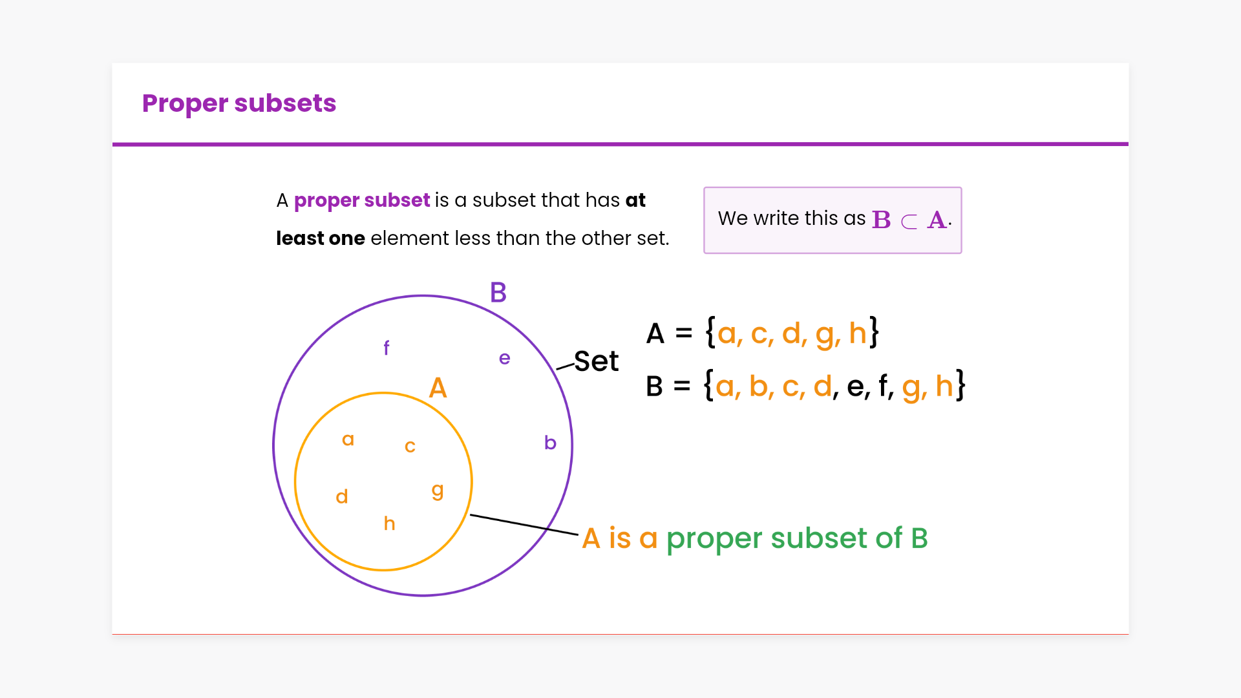Click the purple B label above the outer circle
Screen dimensions: 1241x698
[498, 293]
